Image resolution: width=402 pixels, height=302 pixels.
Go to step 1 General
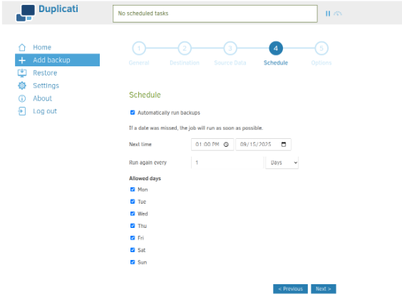(x=139, y=48)
